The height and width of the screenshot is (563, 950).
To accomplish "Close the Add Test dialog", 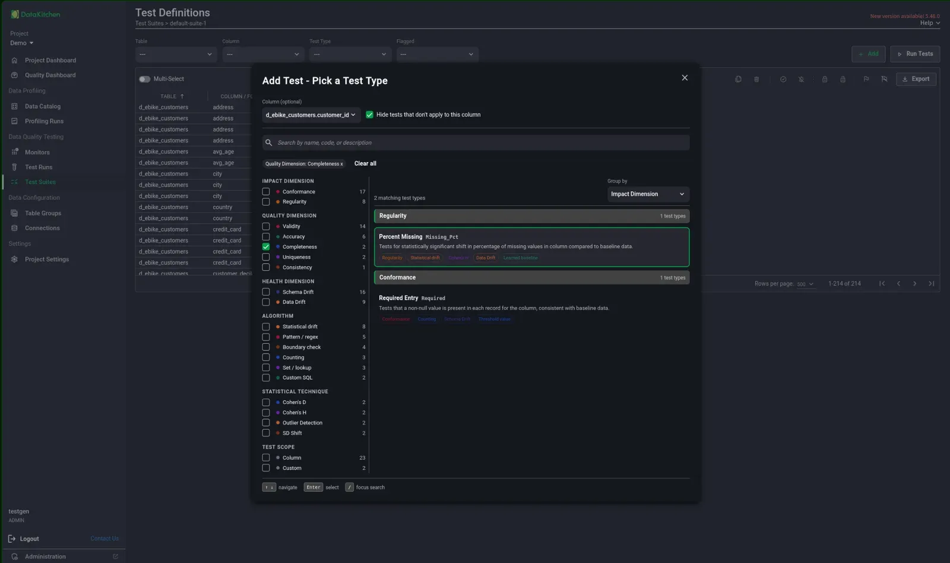I will click(x=685, y=78).
